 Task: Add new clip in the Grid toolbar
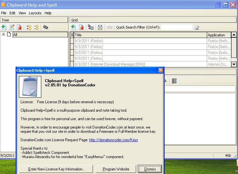click(x=73, y=27)
